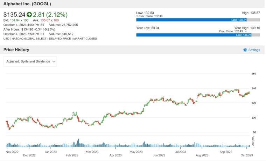Open the Settings gear icon

tap(245, 50)
